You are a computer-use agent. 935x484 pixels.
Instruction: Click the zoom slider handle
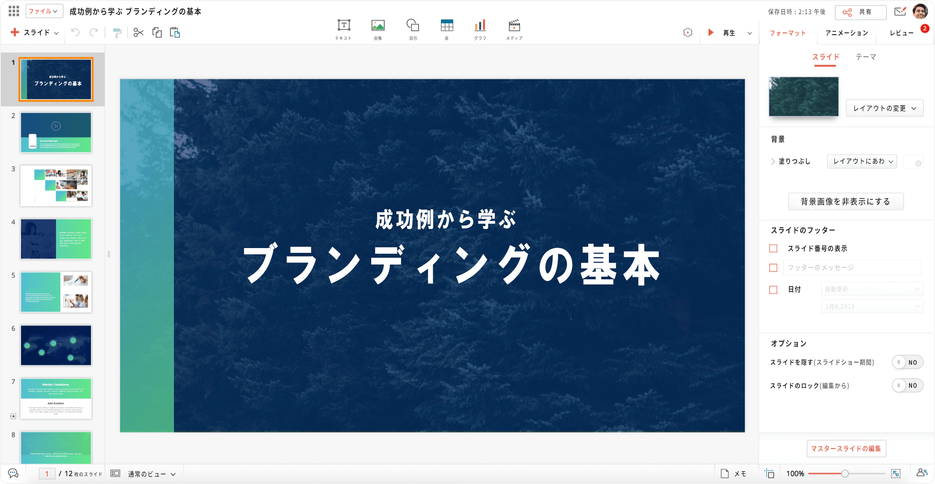(x=845, y=474)
